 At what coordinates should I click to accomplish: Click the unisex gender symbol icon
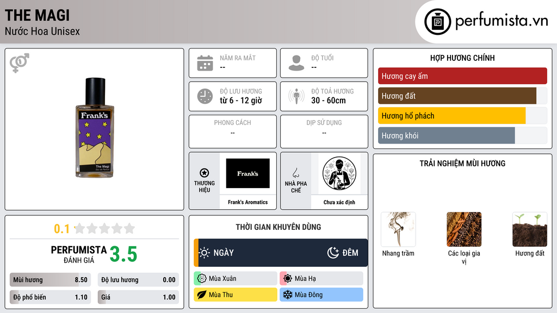pos(20,63)
